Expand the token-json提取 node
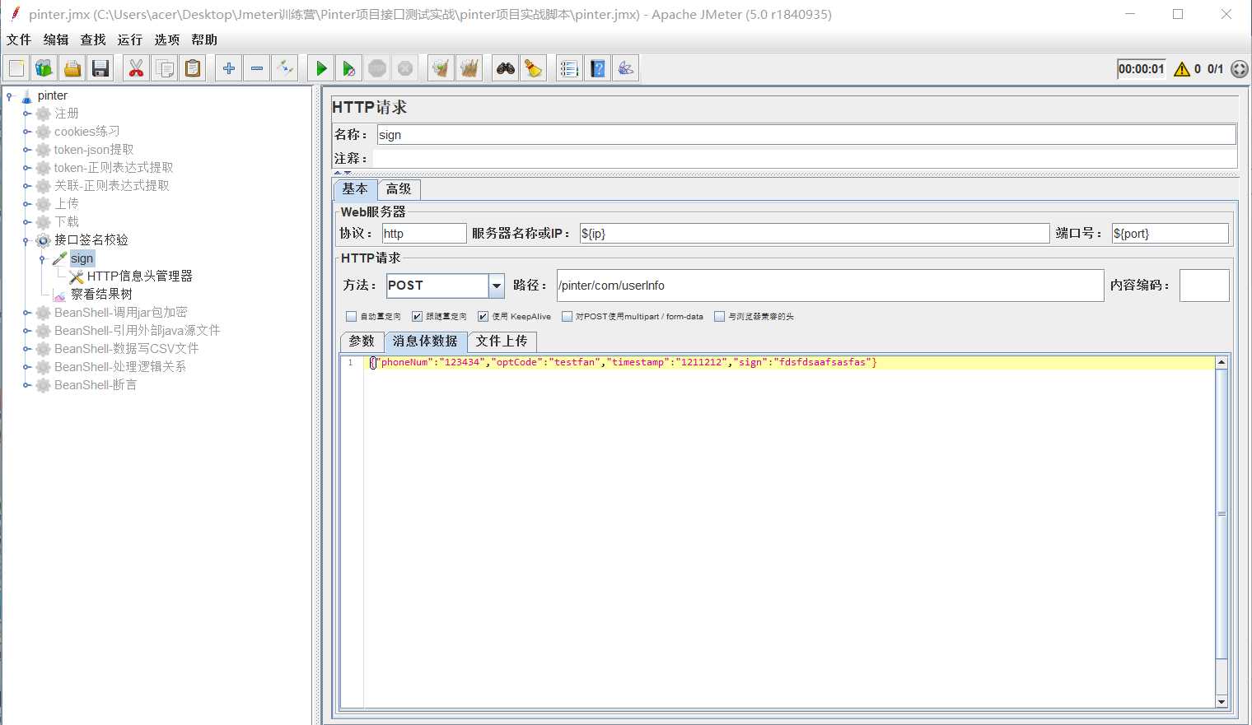1252x725 pixels. coord(26,150)
